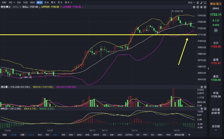Screen dimensions: 224x139
Task: Enable the 虚拟成交量 indicator
Action: click(x=180, y=135)
